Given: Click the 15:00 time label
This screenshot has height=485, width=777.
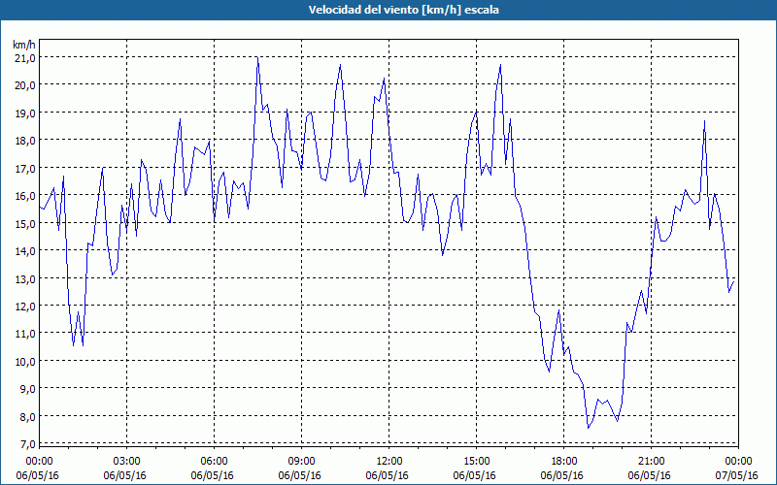Looking at the screenshot, I should point(476,462).
